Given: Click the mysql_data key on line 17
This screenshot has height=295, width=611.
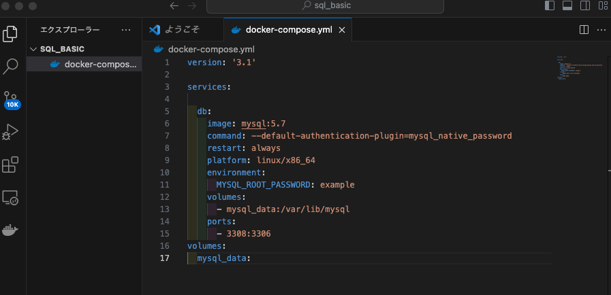Looking at the screenshot, I should [x=221, y=258].
